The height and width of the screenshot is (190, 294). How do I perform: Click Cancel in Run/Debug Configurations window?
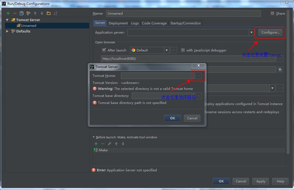(241, 181)
